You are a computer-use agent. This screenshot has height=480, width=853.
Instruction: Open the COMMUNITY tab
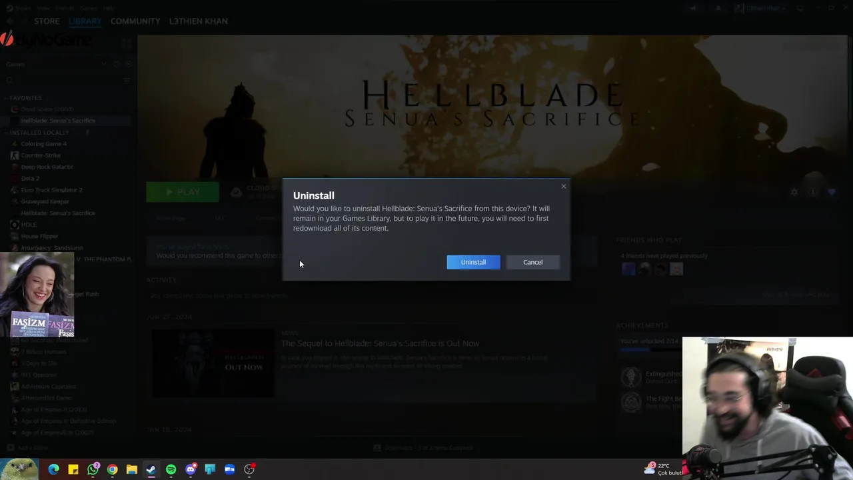(135, 21)
